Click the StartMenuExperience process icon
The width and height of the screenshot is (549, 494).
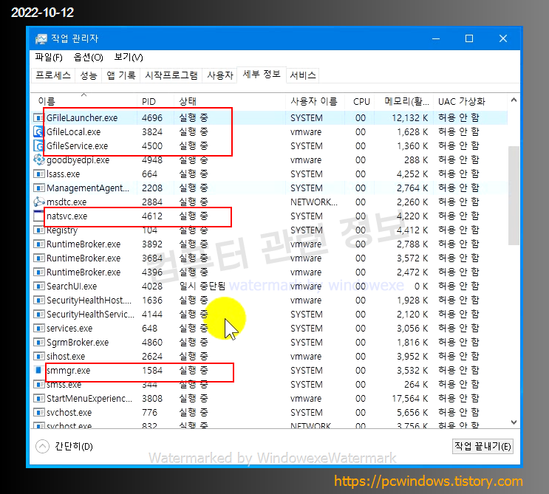coord(38,399)
